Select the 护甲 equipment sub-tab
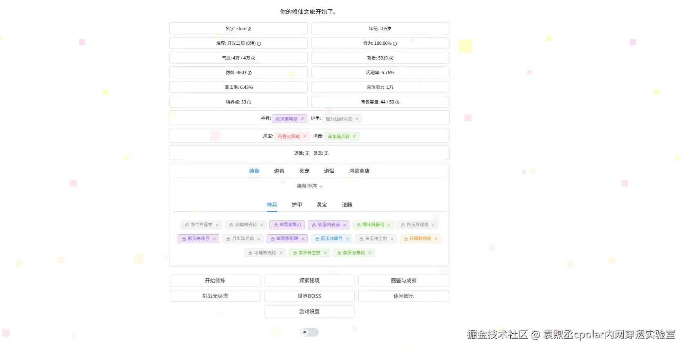This screenshot has width=685, height=350. pyautogui.click(x=297, y=205)
